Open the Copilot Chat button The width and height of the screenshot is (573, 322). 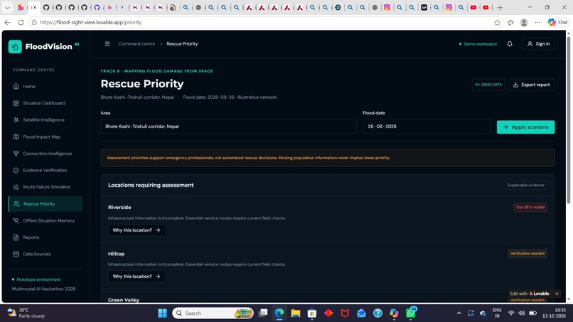557,22
